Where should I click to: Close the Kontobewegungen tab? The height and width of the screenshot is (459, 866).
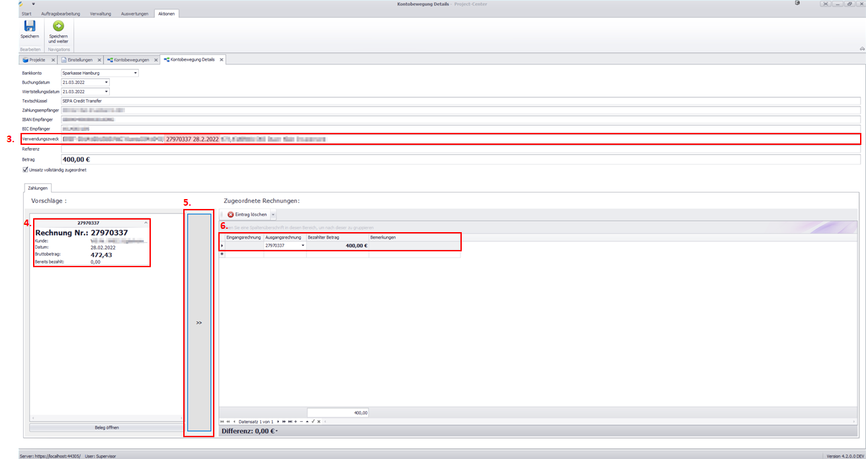click(156, 60)
